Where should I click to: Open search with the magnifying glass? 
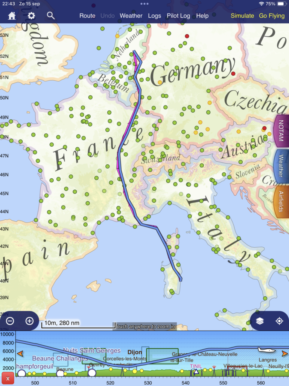(x=51, y=16)
